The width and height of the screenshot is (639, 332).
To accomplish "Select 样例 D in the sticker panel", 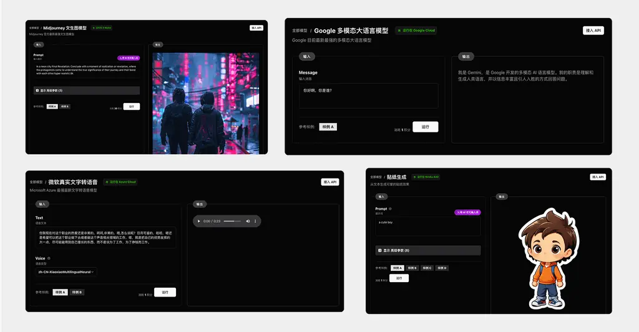I will tap(442, 268).
